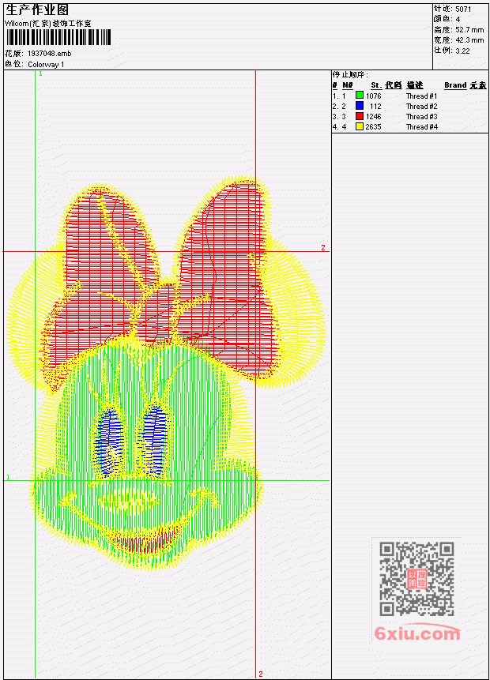The height and width of the screenshot is (680, 490).
Task: Select the text Thread #2
Action: click(x=421, y=107)
